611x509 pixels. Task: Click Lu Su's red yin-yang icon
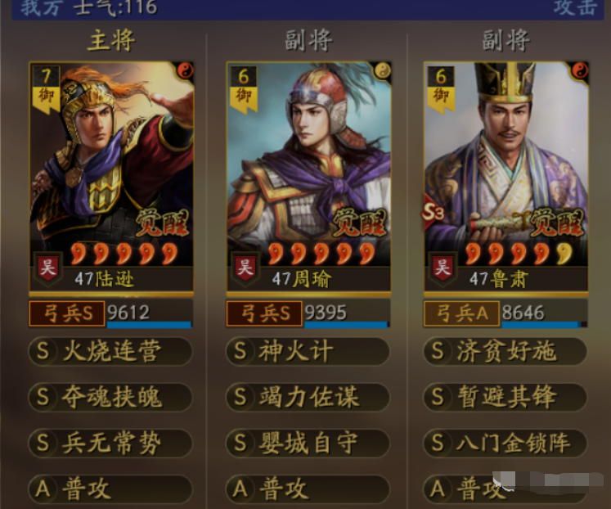(579, 70)
